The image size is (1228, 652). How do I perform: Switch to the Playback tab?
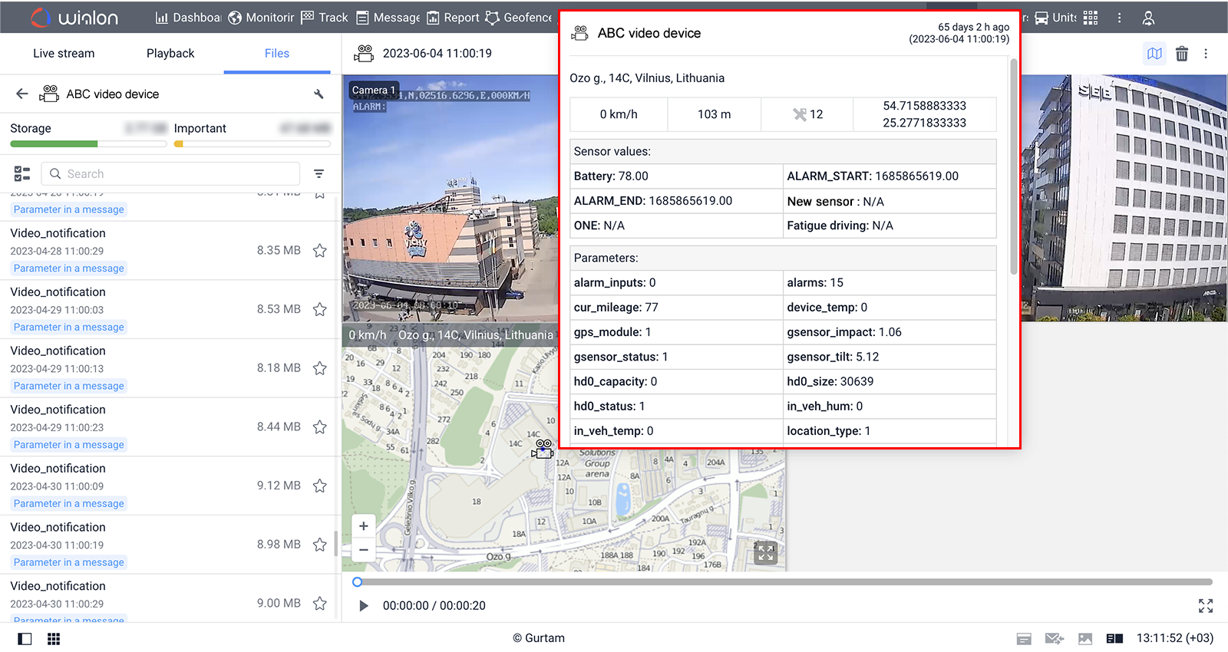click(170, 54)
